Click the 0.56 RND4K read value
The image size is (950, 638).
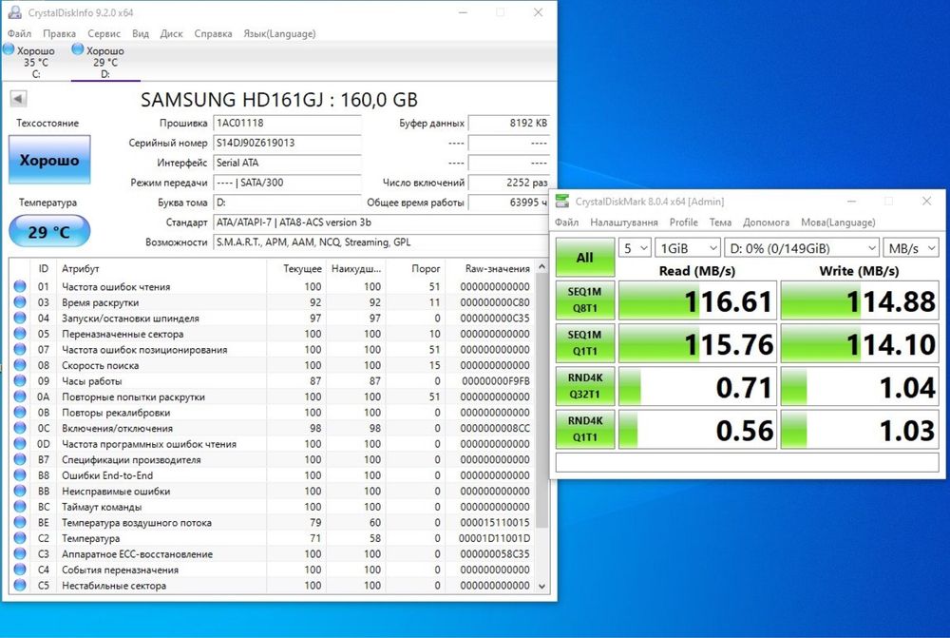pyautogui.click(x=745, y=431)
